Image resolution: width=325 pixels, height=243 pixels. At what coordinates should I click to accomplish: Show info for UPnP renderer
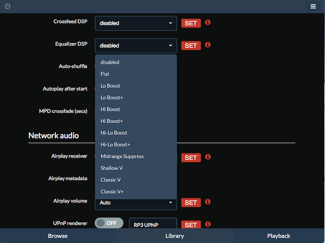[x=208, y=224]
